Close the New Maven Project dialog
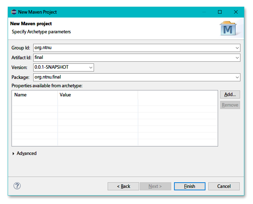 coord(236,12)
